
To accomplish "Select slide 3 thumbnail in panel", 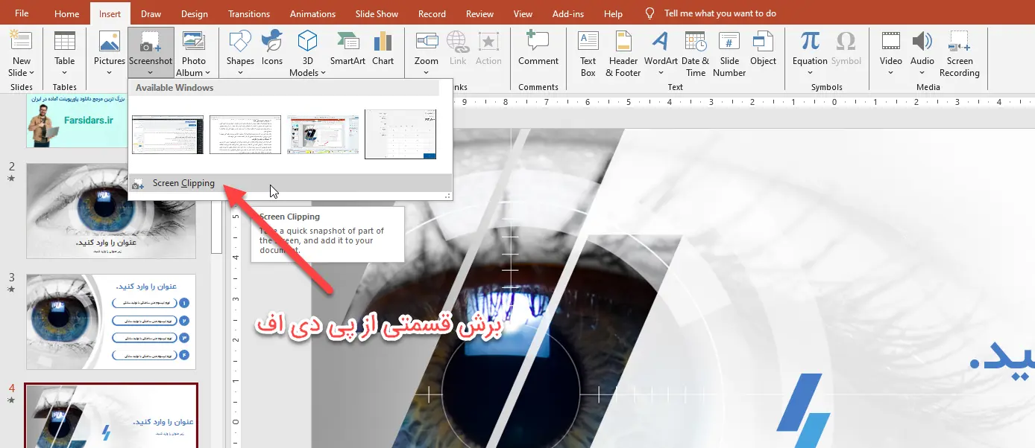I will (x=111, y=321).
